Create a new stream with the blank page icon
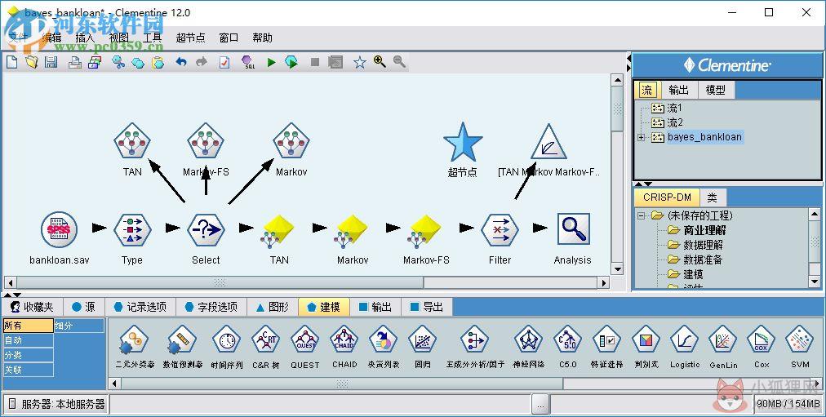Image resolution: width=826 pixels, height=417 pixels. 11,62
